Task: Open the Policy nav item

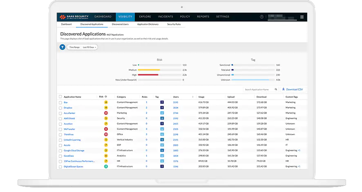Action: coord(185,17)
